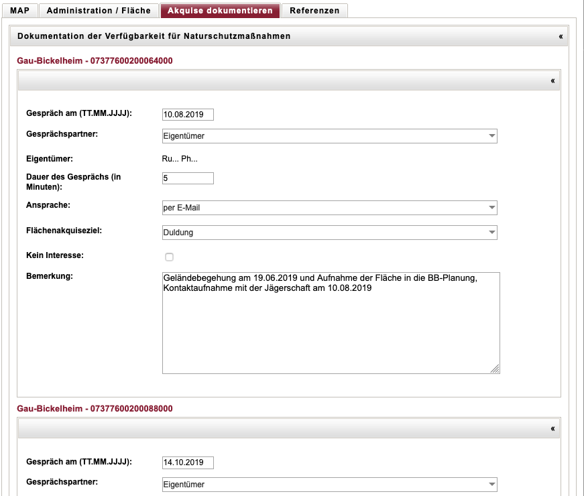Click the date field containing 10.08.2019
Image resolution: width=584 pixels, height=496 pixels.
tap(188, 115)
